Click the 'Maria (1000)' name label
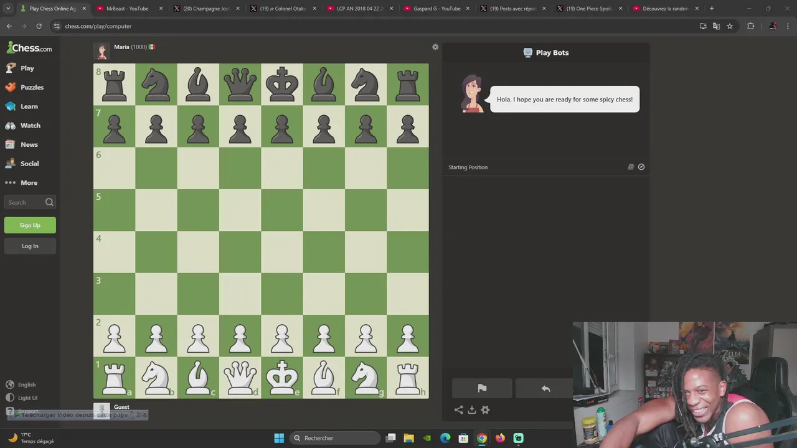This screenshot has width=797, height=448. (130, 47)
